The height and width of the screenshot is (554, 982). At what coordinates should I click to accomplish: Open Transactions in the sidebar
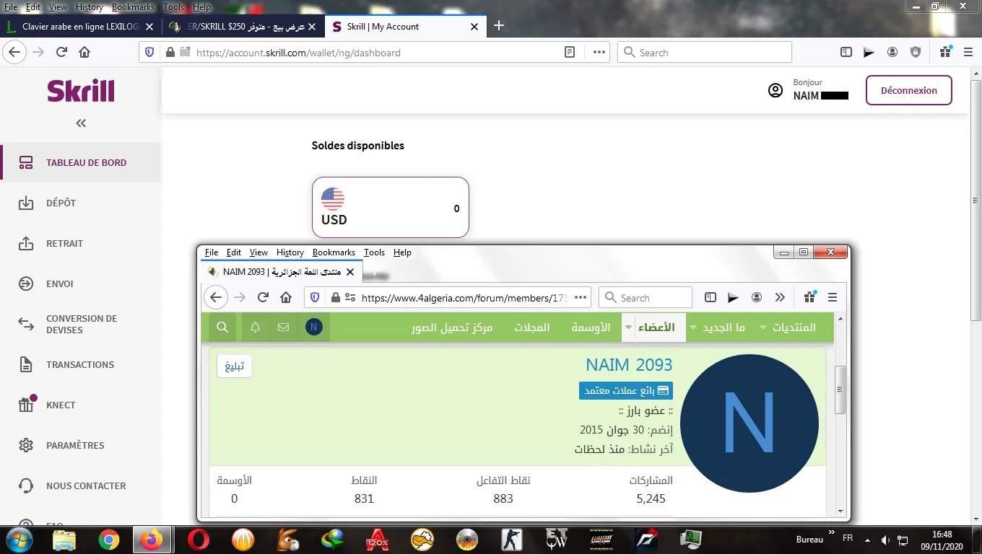(x=79, y=365)
